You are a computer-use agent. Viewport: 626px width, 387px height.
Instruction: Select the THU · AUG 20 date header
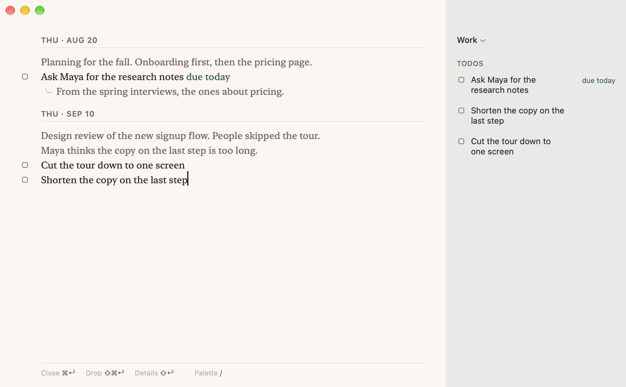[69, 40]
